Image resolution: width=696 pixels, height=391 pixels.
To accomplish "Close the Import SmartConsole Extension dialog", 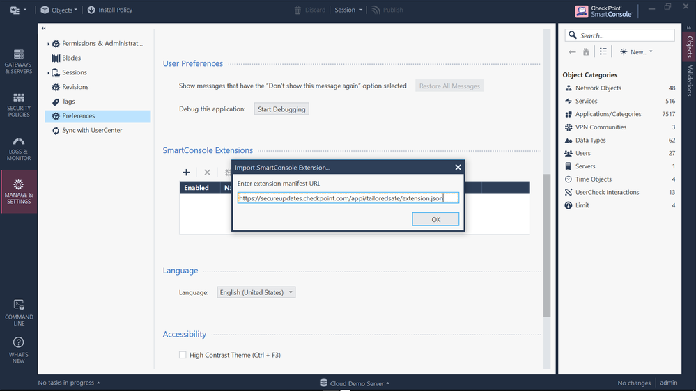I will [458, 167].
